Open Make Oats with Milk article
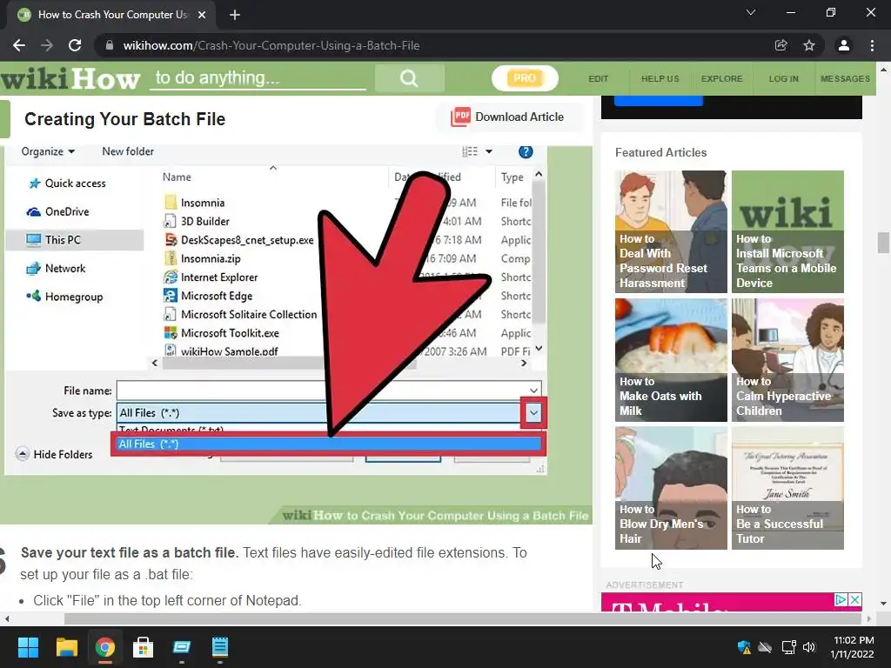This screenshot has height=668, width=891. (x=671, y=360)
